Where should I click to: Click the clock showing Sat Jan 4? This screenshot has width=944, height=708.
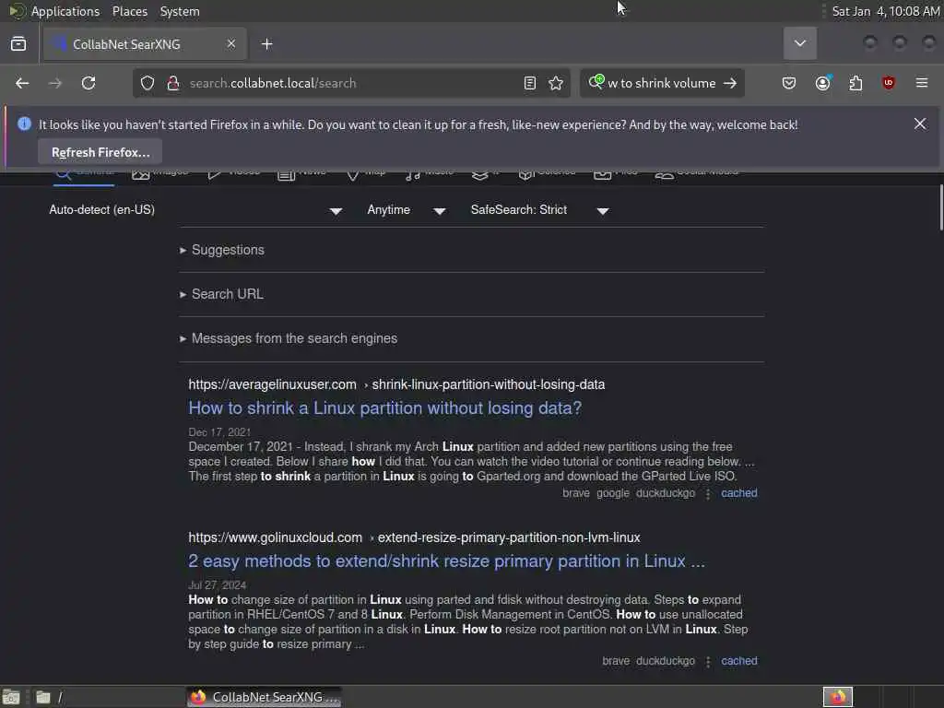tap(886, 11)
